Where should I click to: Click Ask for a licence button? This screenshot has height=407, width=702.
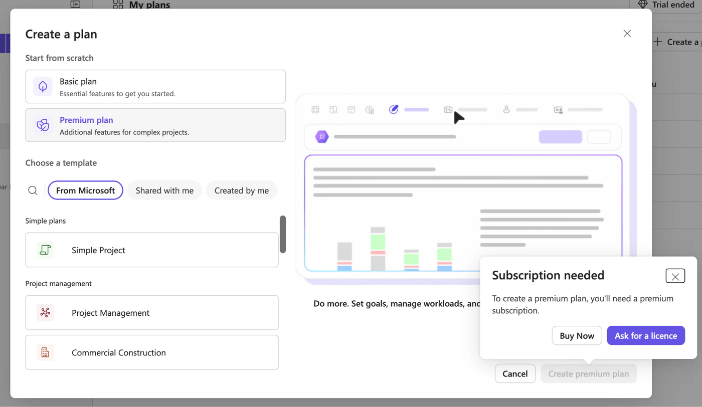point(646,336)
